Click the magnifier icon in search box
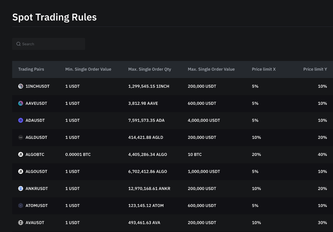This screenshot has height=232, width=333. [x=18, y=44]
